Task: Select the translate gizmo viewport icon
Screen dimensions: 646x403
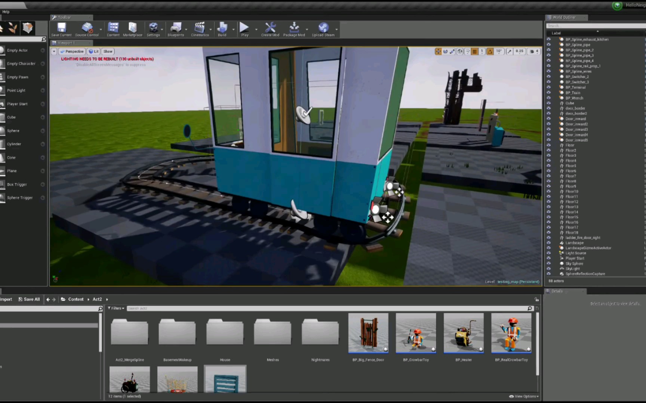Action: point(438,51)
